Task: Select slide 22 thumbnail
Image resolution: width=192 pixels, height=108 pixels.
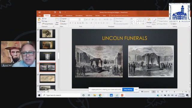Action: click(47, 56)
